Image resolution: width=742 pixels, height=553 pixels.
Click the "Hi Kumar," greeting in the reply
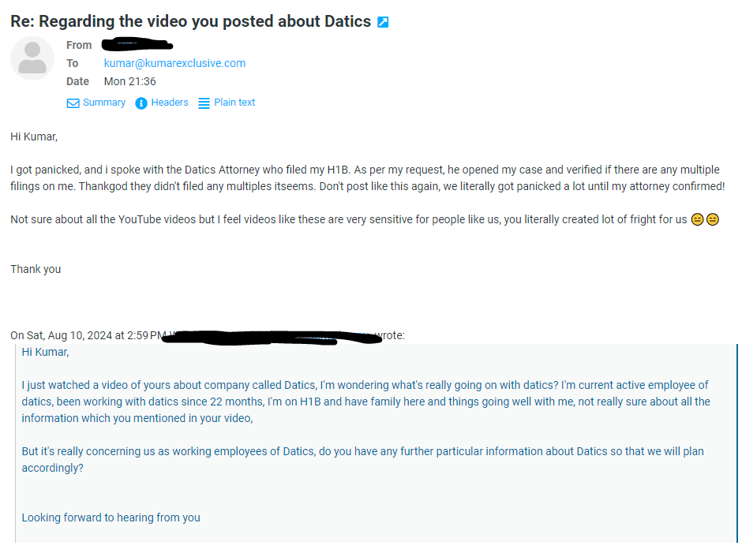(x=34, y=136)
